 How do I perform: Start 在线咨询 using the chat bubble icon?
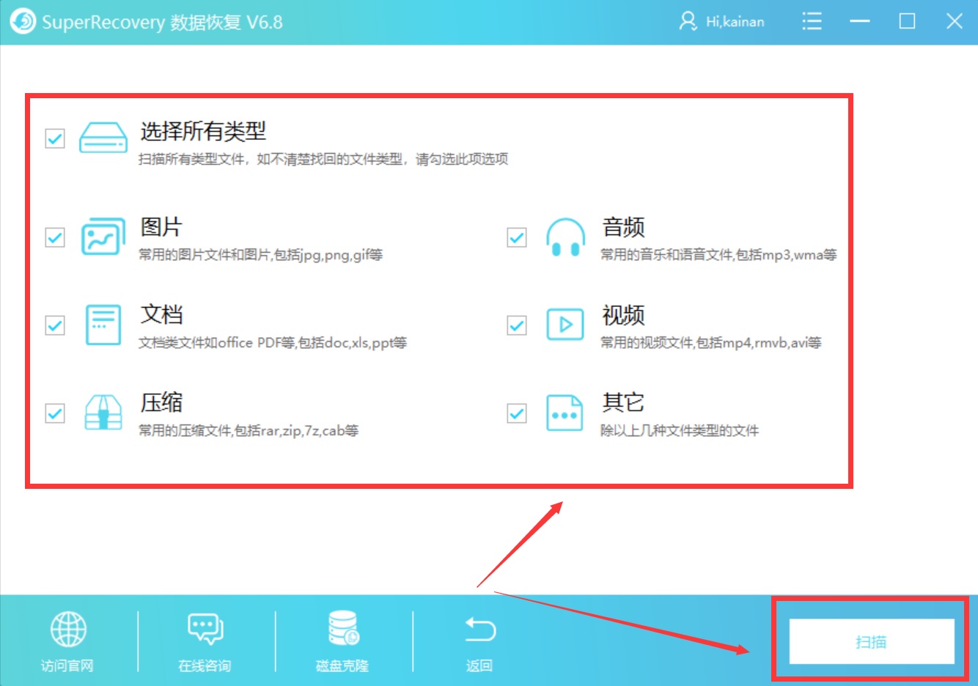204,628
